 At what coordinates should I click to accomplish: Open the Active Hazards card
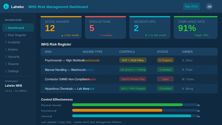pyautogui.click(x=61, y=27)
